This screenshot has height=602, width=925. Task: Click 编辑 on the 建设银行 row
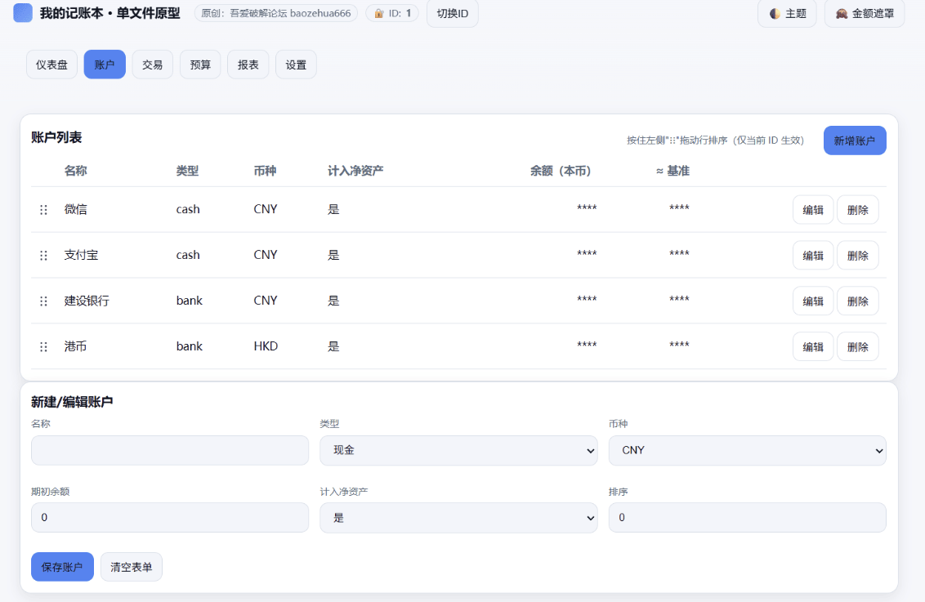812,301
